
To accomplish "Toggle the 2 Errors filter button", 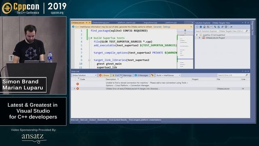I will point(104,75).
